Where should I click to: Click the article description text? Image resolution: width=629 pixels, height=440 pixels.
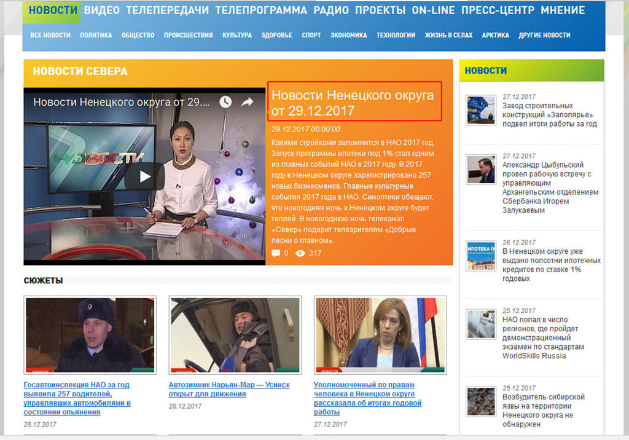353,192
